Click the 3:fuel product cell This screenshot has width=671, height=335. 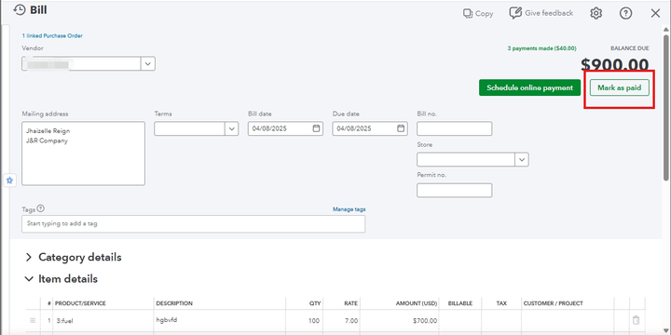tap(103, 320)
